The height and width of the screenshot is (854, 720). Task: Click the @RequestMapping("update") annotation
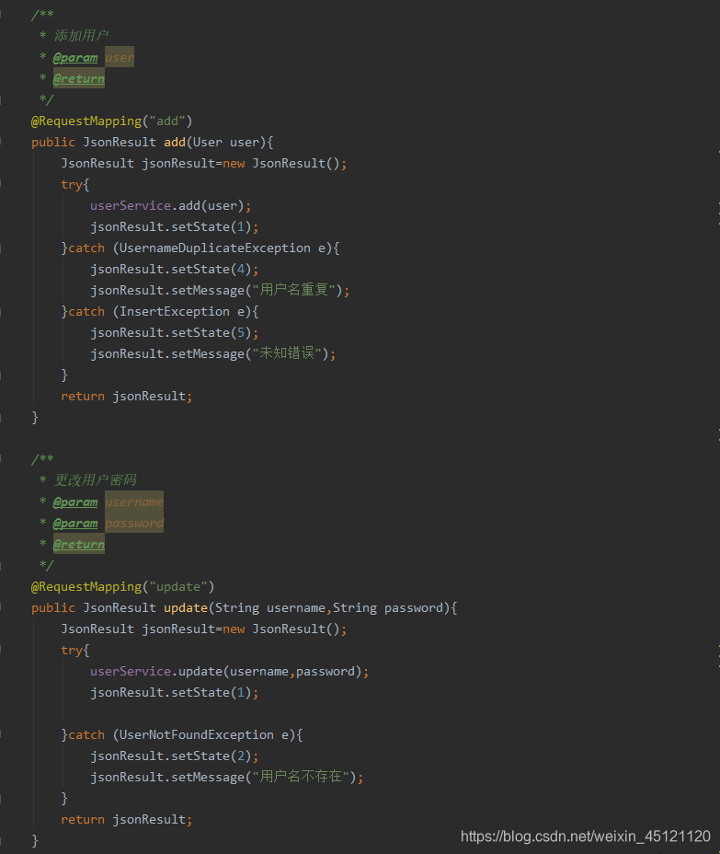[x=122, y=586]
